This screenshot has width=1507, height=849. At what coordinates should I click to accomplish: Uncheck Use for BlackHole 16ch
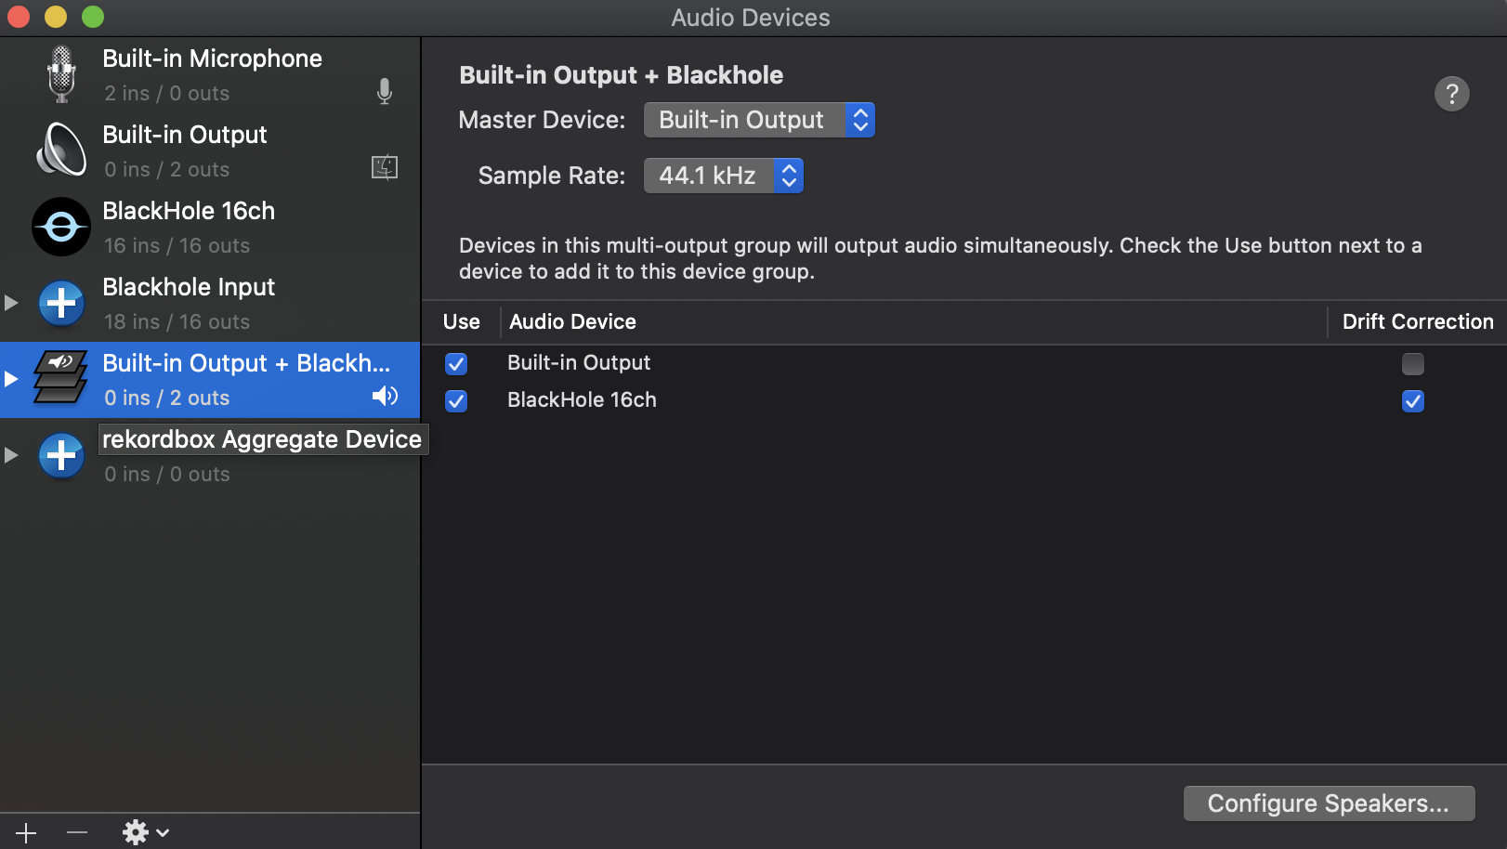click(456, 401)
